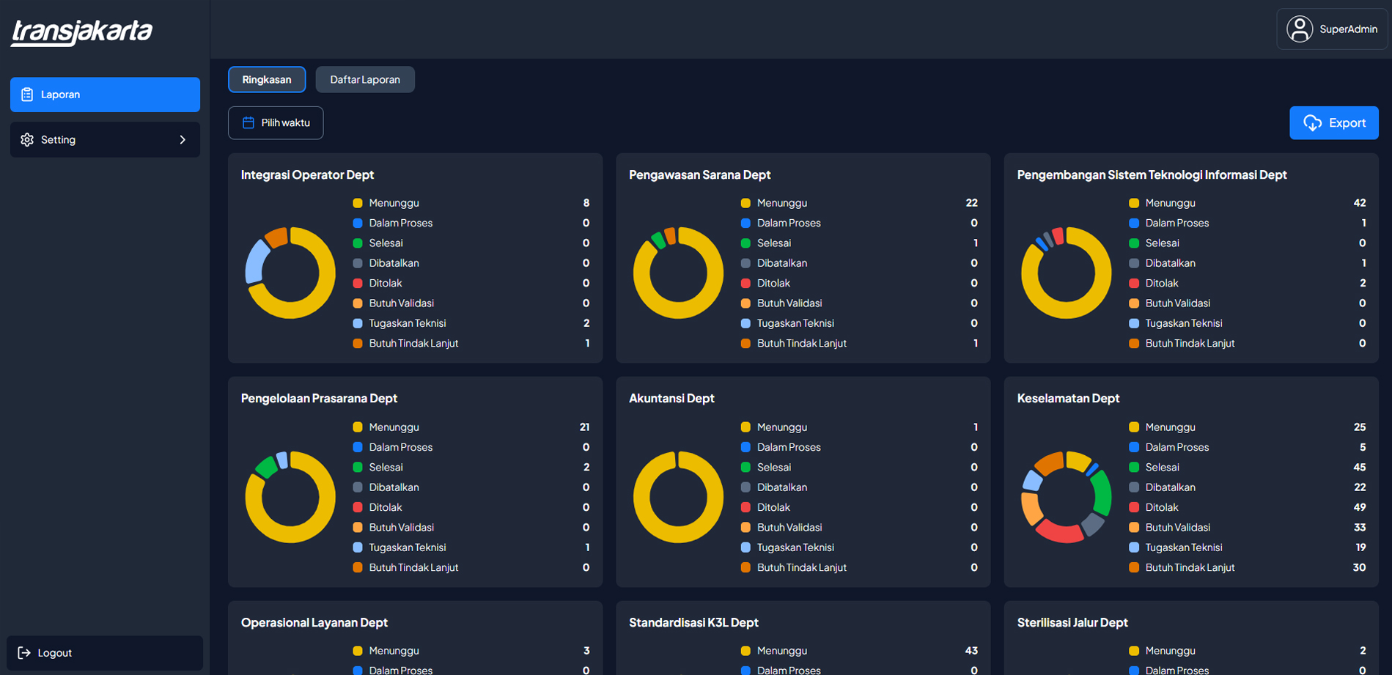The image size is (1392, 675).
Task: Click the Setting gear icon
Action: click(27, 140)
